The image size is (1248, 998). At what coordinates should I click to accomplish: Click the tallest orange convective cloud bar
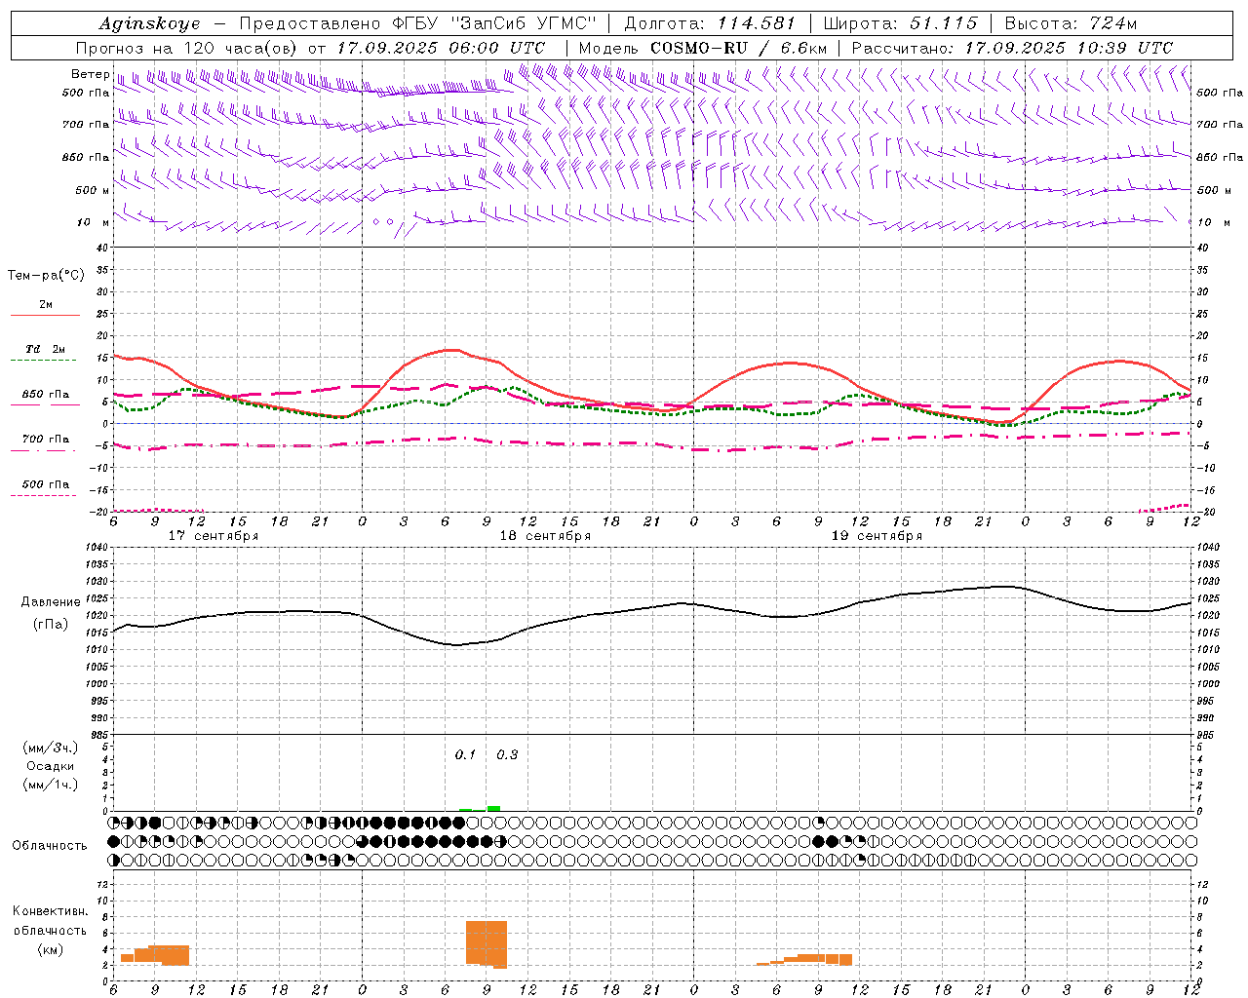tap(487, 943)
